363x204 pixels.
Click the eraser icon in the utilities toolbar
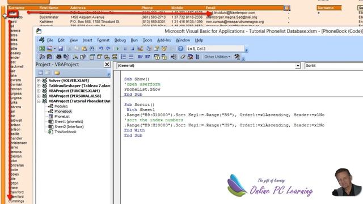(x=183, y=57)
